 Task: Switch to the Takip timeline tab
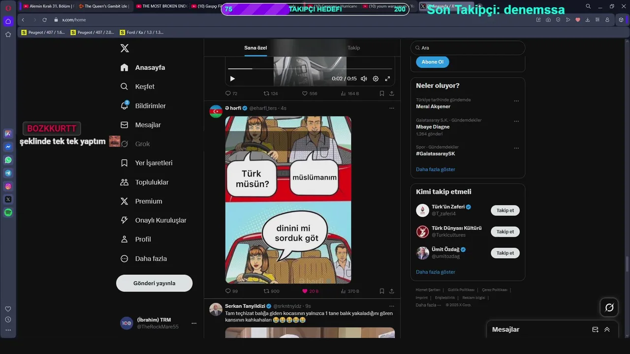[354, 48]
